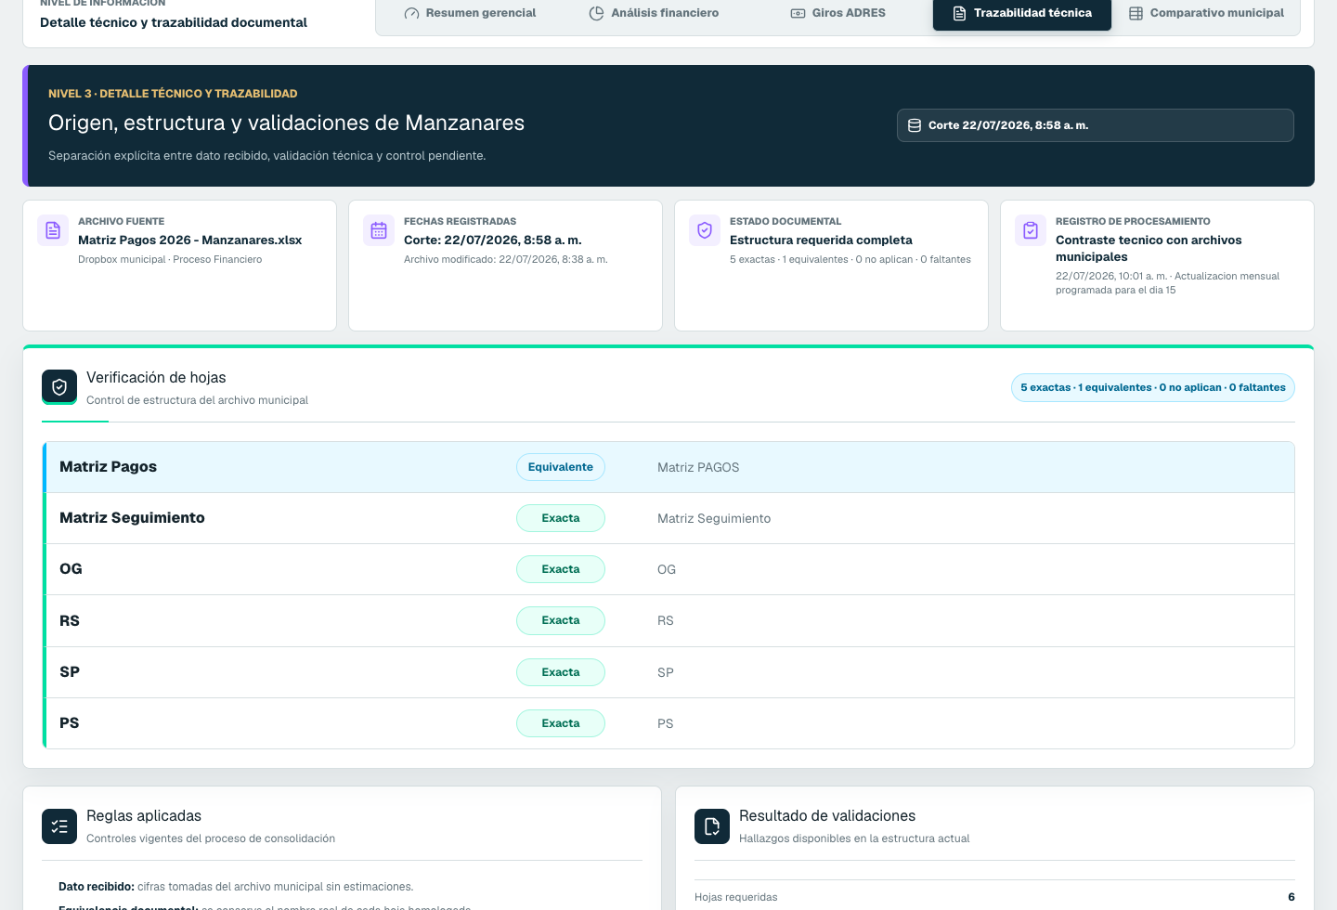Click the Resultado de validaciones heading
The height and width of the screenshot is (910, 1337).
coord(827,815)
